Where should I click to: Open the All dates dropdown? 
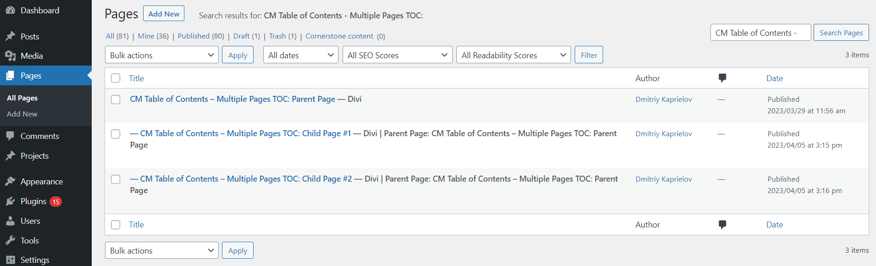pos(301,55)
